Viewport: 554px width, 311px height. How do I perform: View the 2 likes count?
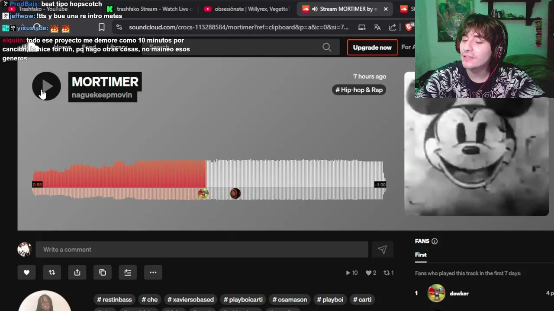tap(371, 273)
